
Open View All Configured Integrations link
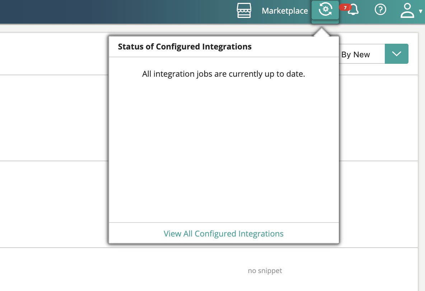pyautogui.click(x=224, y=234)
